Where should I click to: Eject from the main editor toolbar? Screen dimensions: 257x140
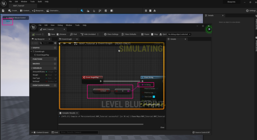[x=155, y=11]
